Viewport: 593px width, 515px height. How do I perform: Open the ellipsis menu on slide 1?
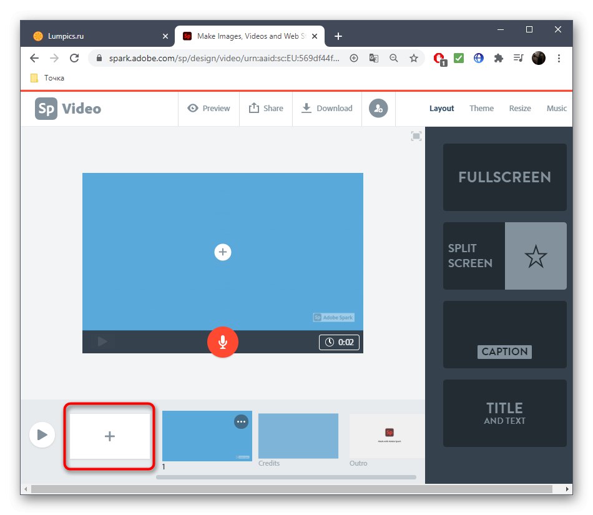(x=241, y=421)
